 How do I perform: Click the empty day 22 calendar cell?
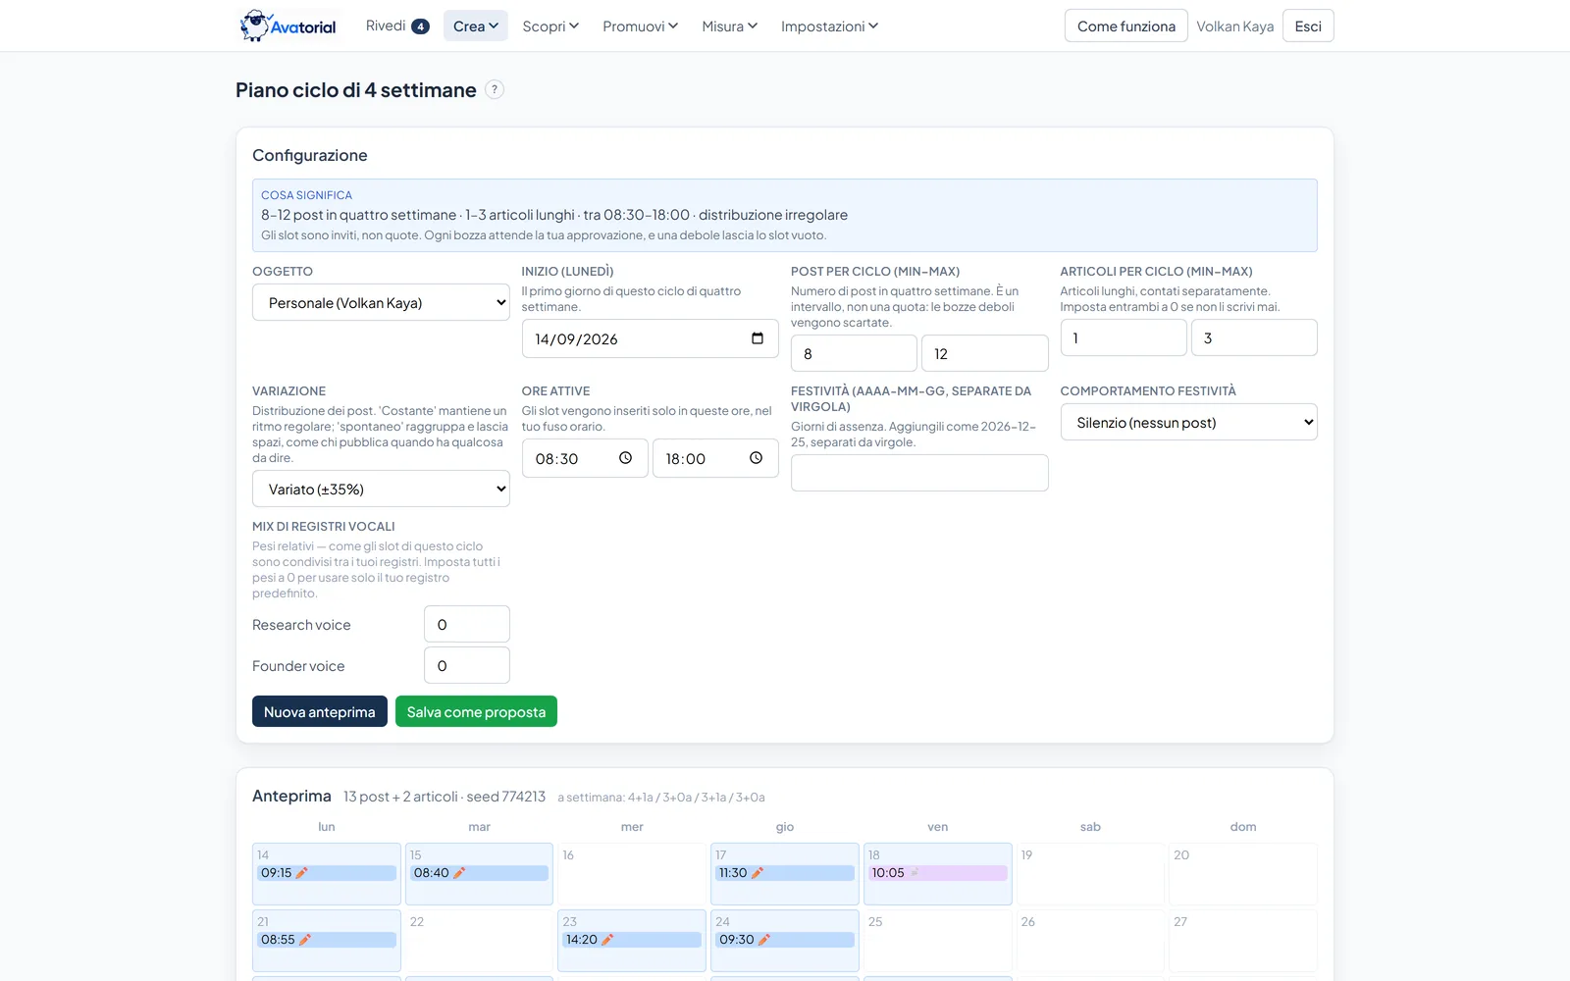(479, 941)
